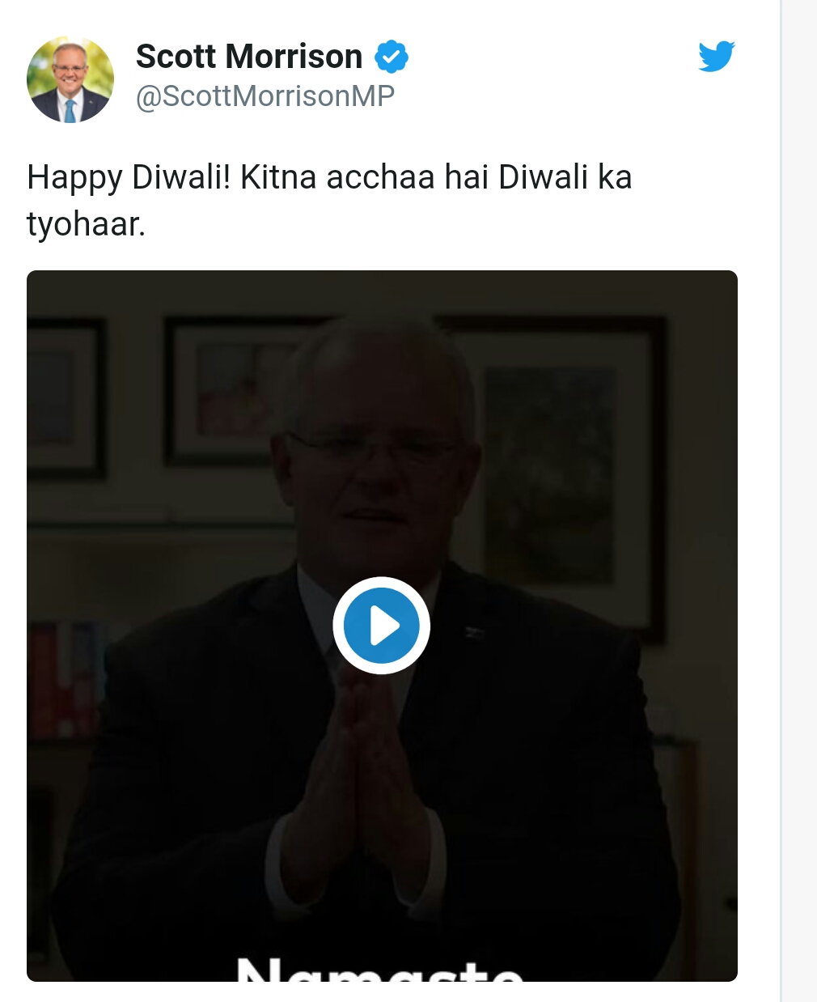Viewport: 817px width, 1002px height.
Task: Click the gray strip right of the tweet
Action: 798,502
